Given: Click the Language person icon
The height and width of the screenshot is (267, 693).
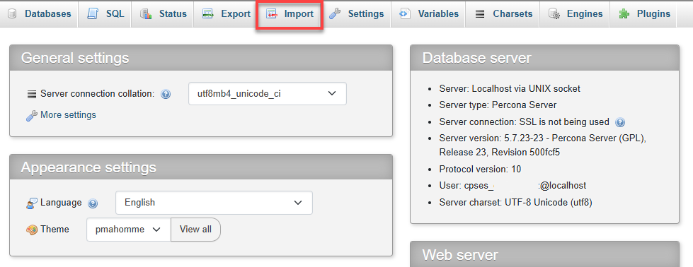Looking at the screenshot, I should coord(31,203).
